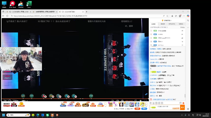
Task: Click the orange badge inside chat input
Action: [x=176, y=108]
